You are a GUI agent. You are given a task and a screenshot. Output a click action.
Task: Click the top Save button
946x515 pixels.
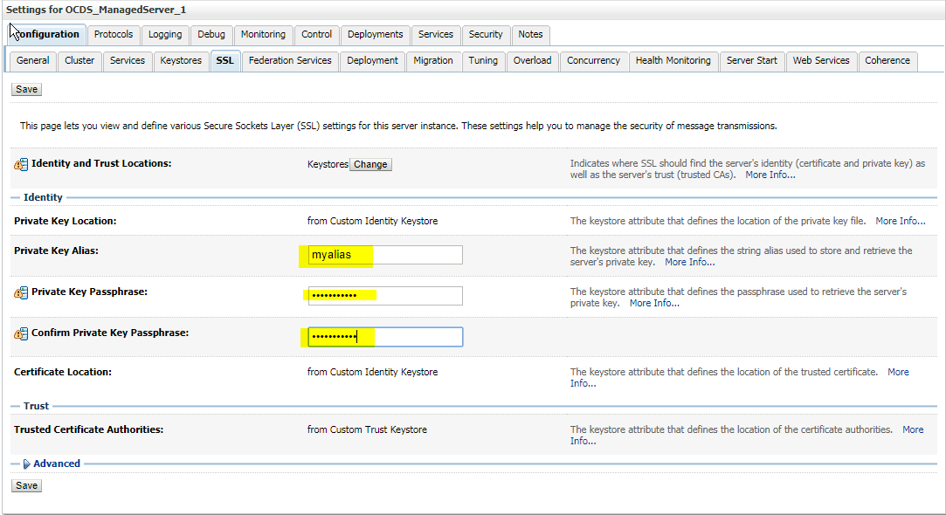tap(25, 89)
